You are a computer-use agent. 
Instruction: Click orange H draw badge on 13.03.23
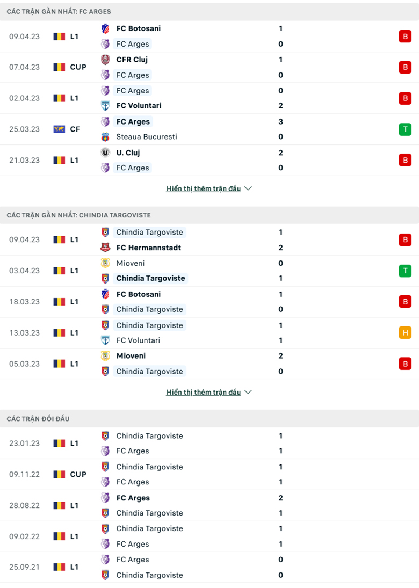pyautogui.click(x=404, y=332)
